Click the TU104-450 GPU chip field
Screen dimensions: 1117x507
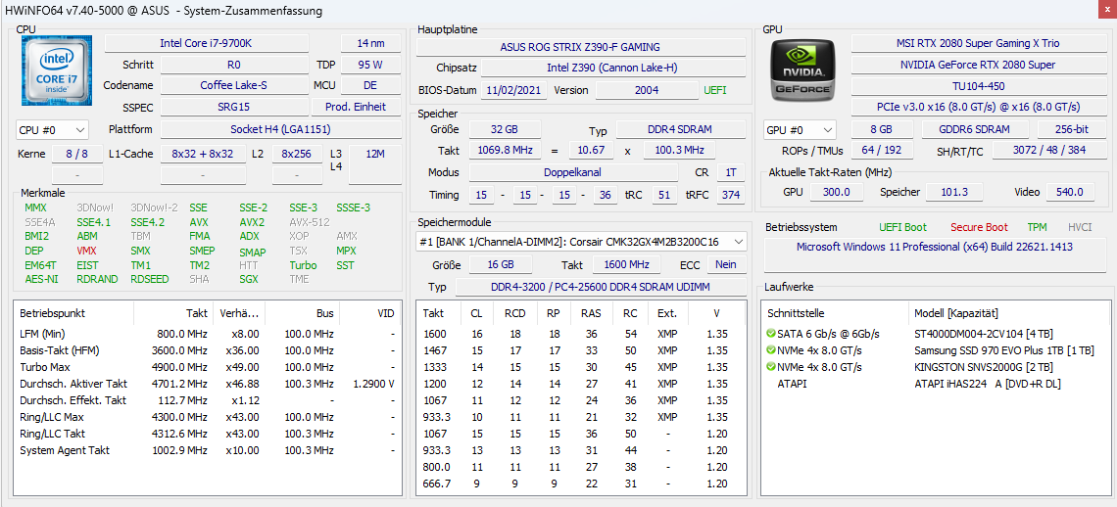pos(978,85)
